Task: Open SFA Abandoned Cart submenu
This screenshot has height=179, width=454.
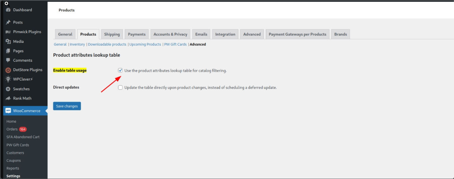Action: (x=23, y=137)
